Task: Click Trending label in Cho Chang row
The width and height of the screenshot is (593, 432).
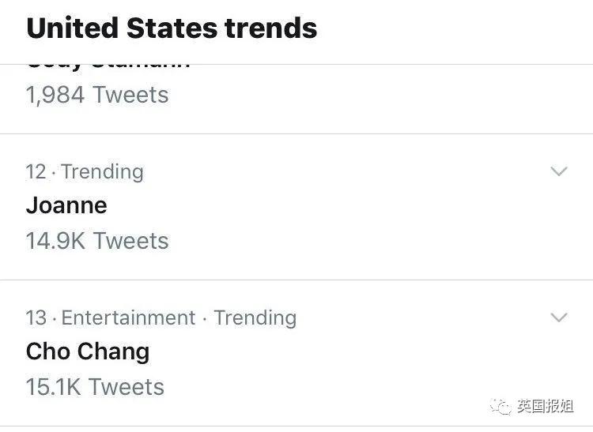Action: (255, 317)
